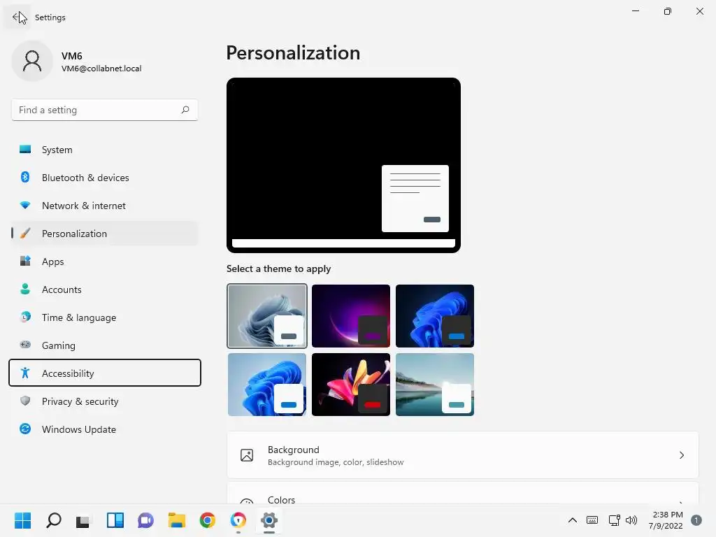Open taskbar Search
The width and height of the screenshot is (716, 537).
(53, 520)
